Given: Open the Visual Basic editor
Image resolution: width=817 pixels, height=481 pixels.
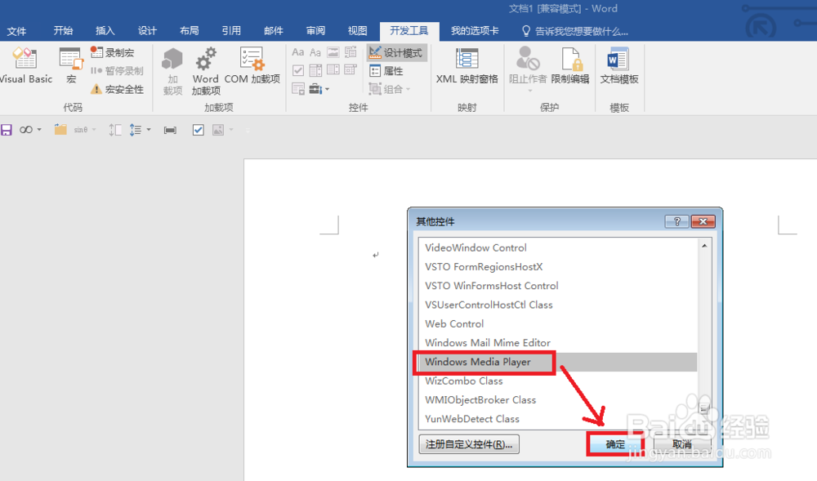Looking at the screenshot, I should [25, 65].
